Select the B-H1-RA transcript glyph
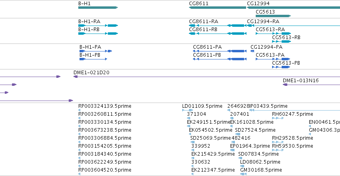Viewport: 340px width, 176px height. tap(98, 26)
